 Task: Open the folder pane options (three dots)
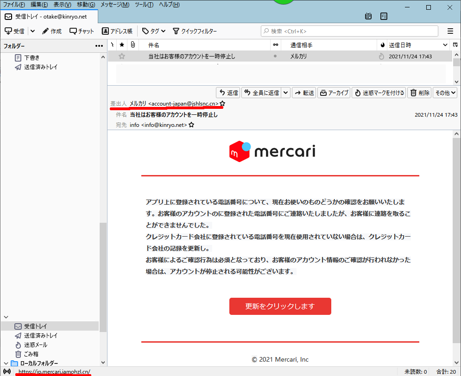tap(99, 46)
